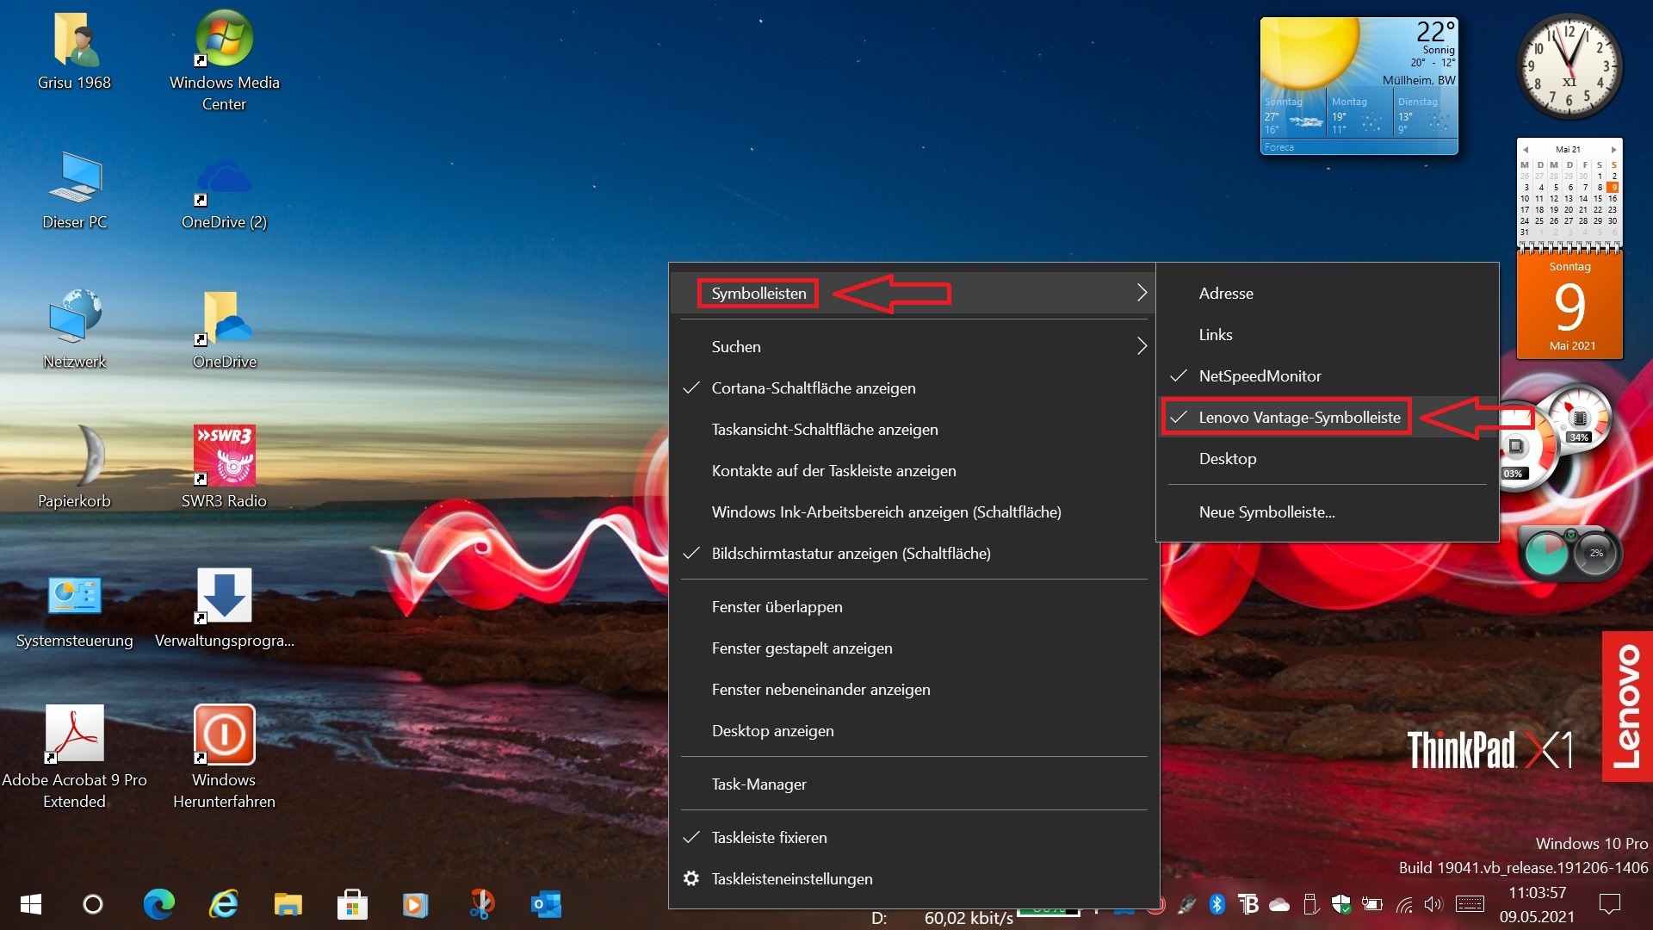This screenshot has height=930, width=1653.
Task: Click the Müllheim, BW weather location
Action: coord(1419,80)
